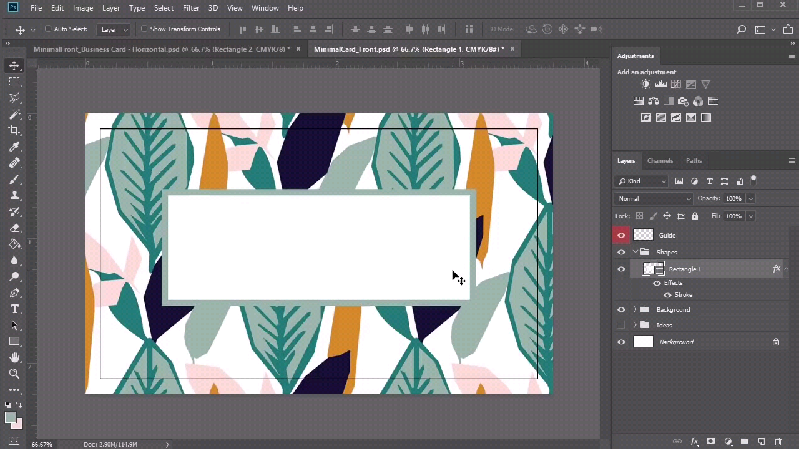Show the hidden Ideas group
The image size is (799, 449).
pyautogui.click(x=621, y=325)
